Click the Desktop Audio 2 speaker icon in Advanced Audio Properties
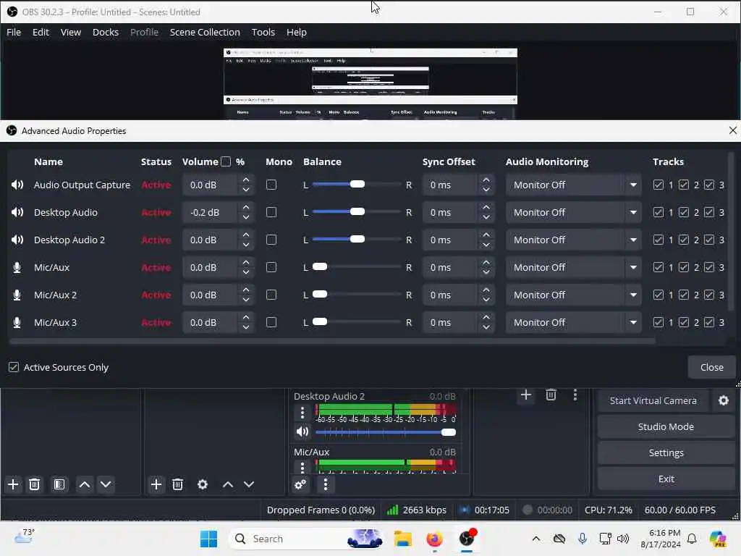Image resolution: width=741 pixels, height=556 pixels. [17, 240]
